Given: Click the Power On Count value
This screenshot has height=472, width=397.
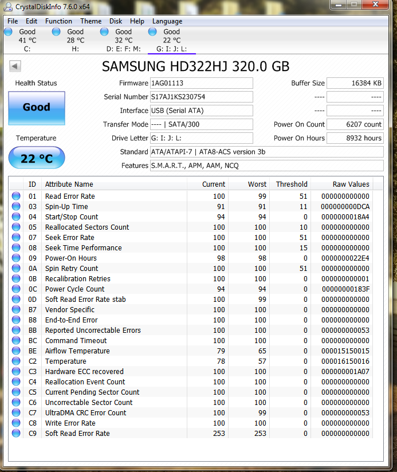Looking at the screenshot, I should pos(355,124).
